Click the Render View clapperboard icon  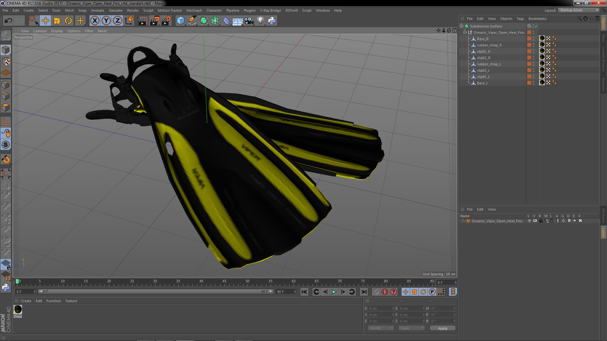click(143, 21)
